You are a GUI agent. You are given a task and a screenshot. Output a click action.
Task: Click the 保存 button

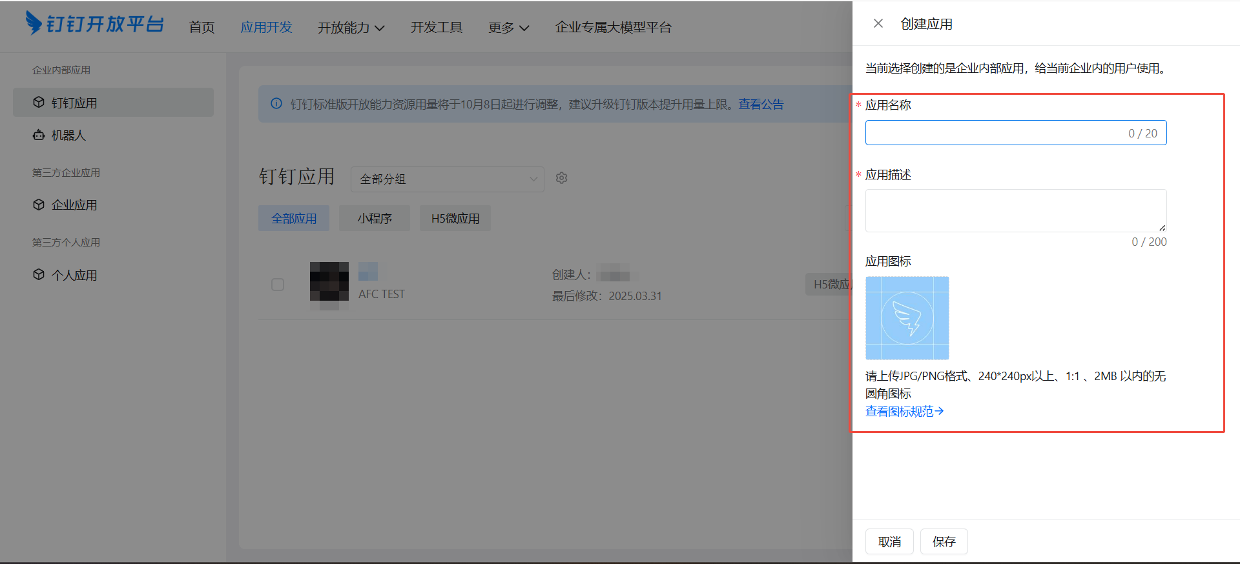coord(944,541)
